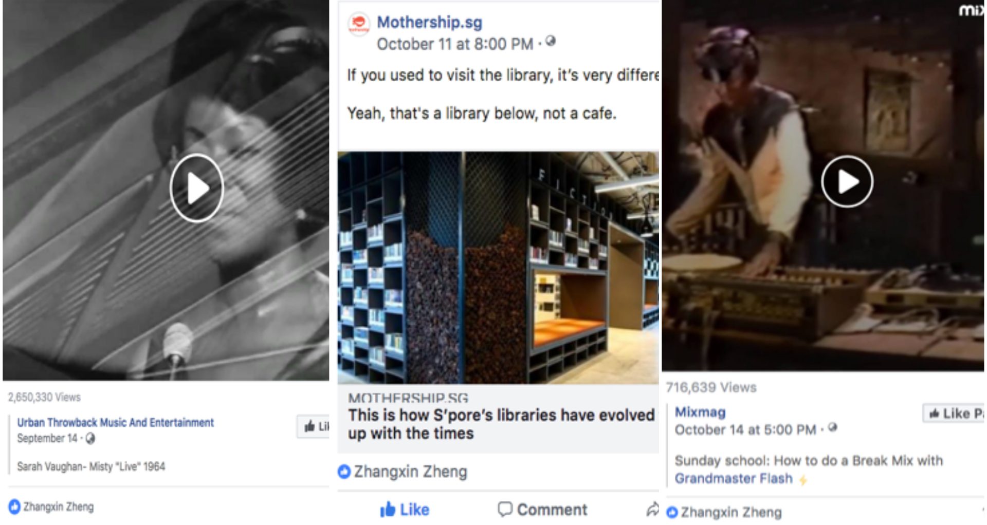Click Like Page button next to Mixmag
This screenshot has width=987, height=525.
[x=954, y=414]
